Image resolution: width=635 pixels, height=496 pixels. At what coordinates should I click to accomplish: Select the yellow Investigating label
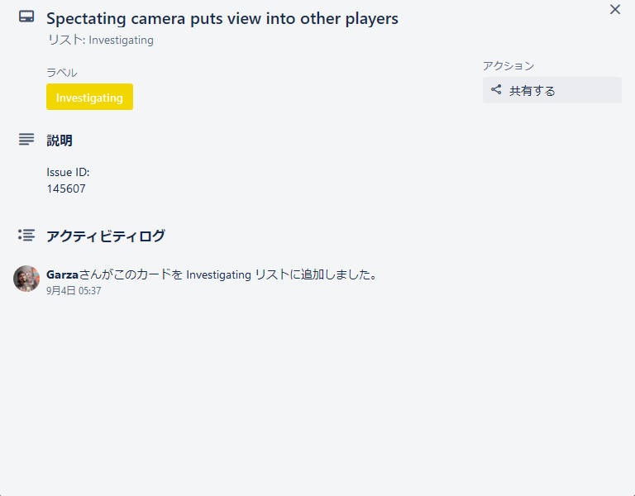click(89, 97)
